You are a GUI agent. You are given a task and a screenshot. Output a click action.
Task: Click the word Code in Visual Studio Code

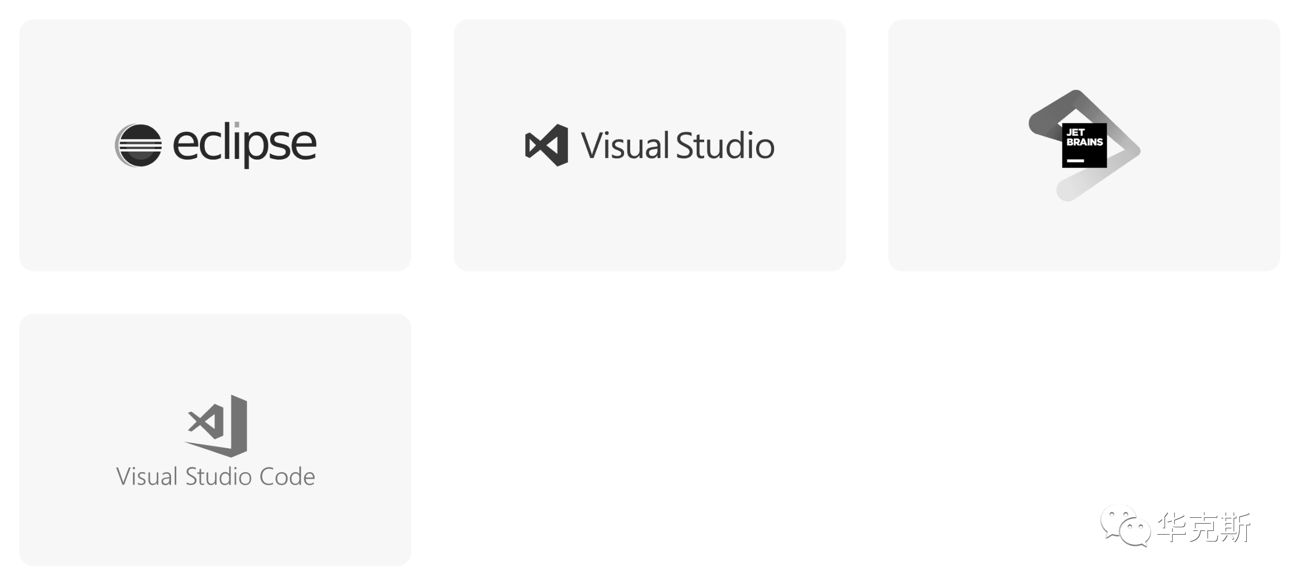click(x=287, y=476)
